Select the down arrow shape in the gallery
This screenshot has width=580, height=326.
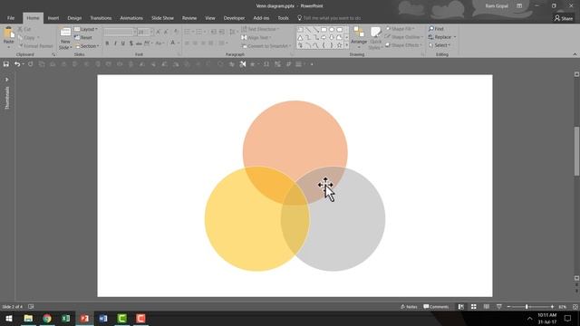click(x=332, y=37)
